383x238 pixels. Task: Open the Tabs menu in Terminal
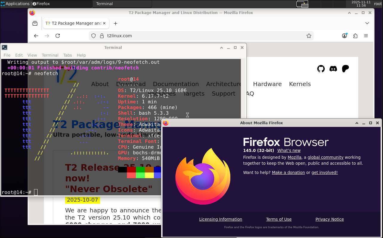click(68, 55)
